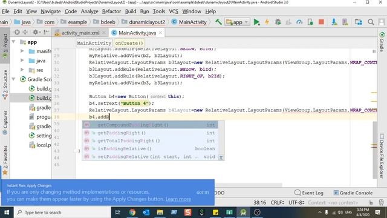Screen dimensions: 387x218
Task: Click the Learn more link
Action: click(178, 199)
